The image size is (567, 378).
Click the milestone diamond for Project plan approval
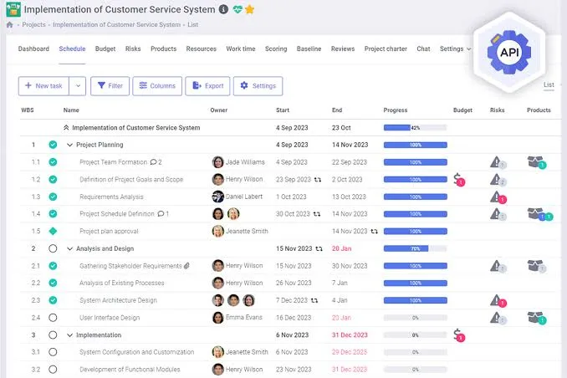[53, 231]
